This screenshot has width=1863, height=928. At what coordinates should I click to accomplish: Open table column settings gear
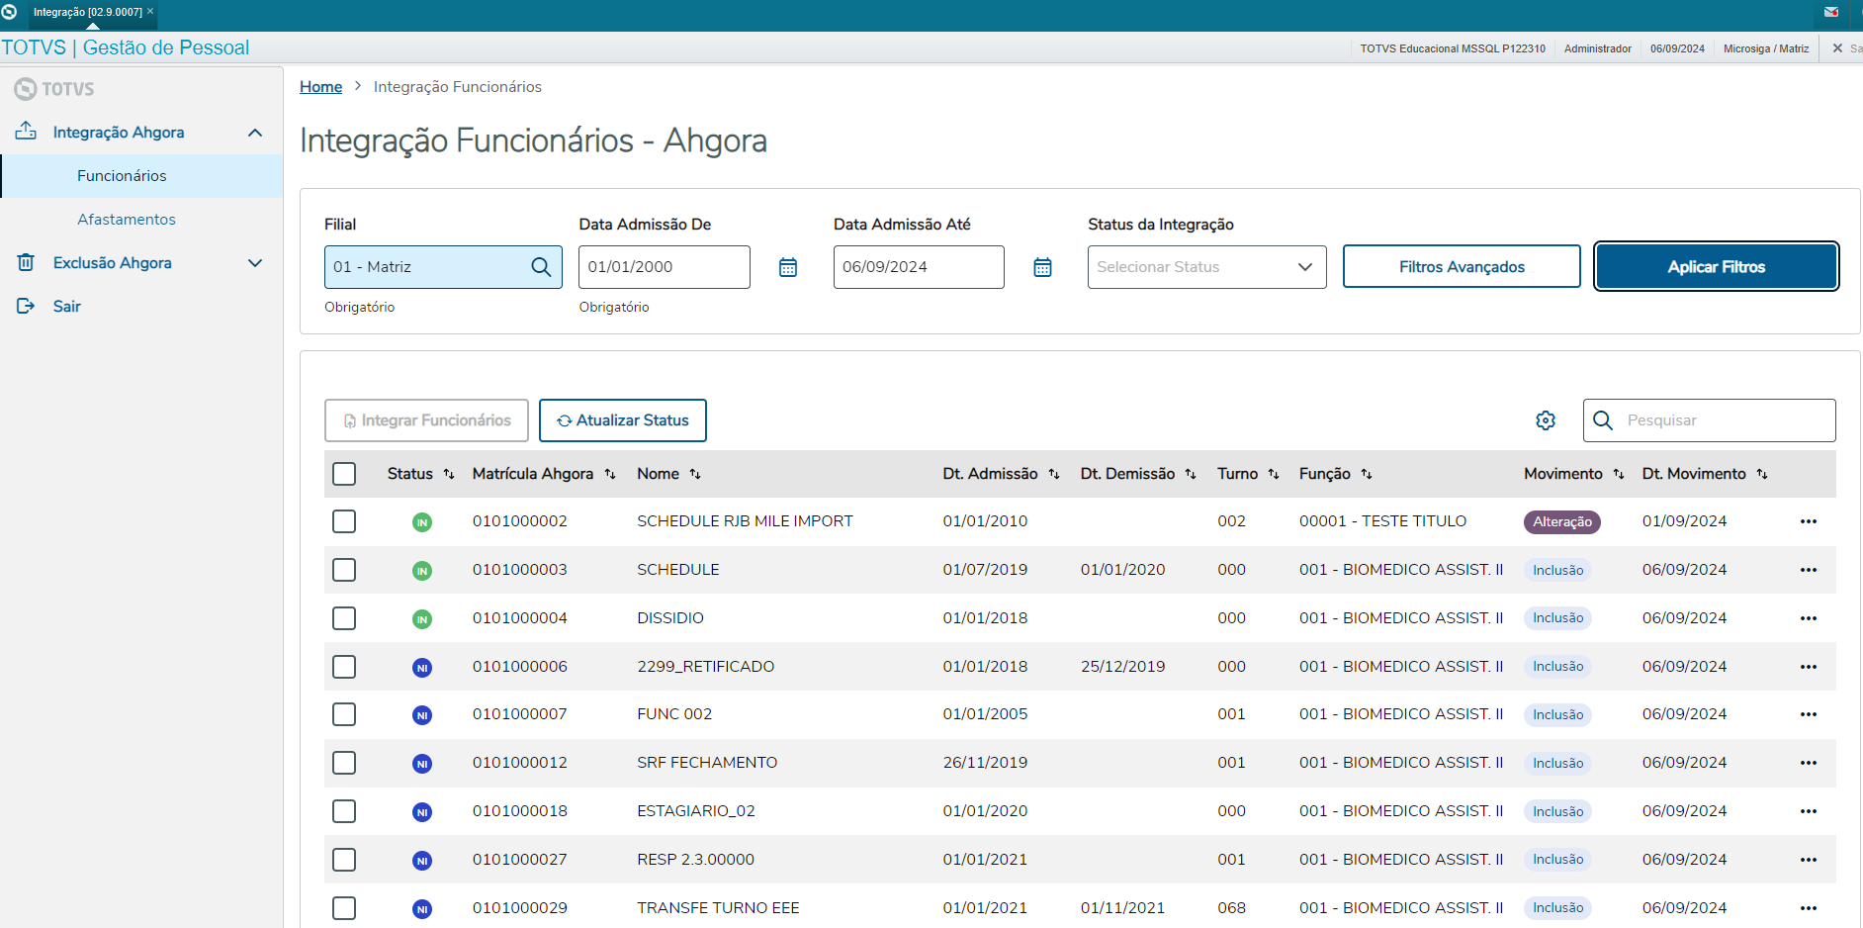click(x=1546, y=420)
